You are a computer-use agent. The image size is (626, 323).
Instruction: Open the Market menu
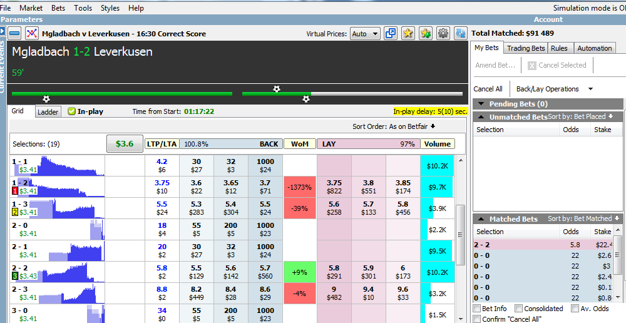pos(31,8)
